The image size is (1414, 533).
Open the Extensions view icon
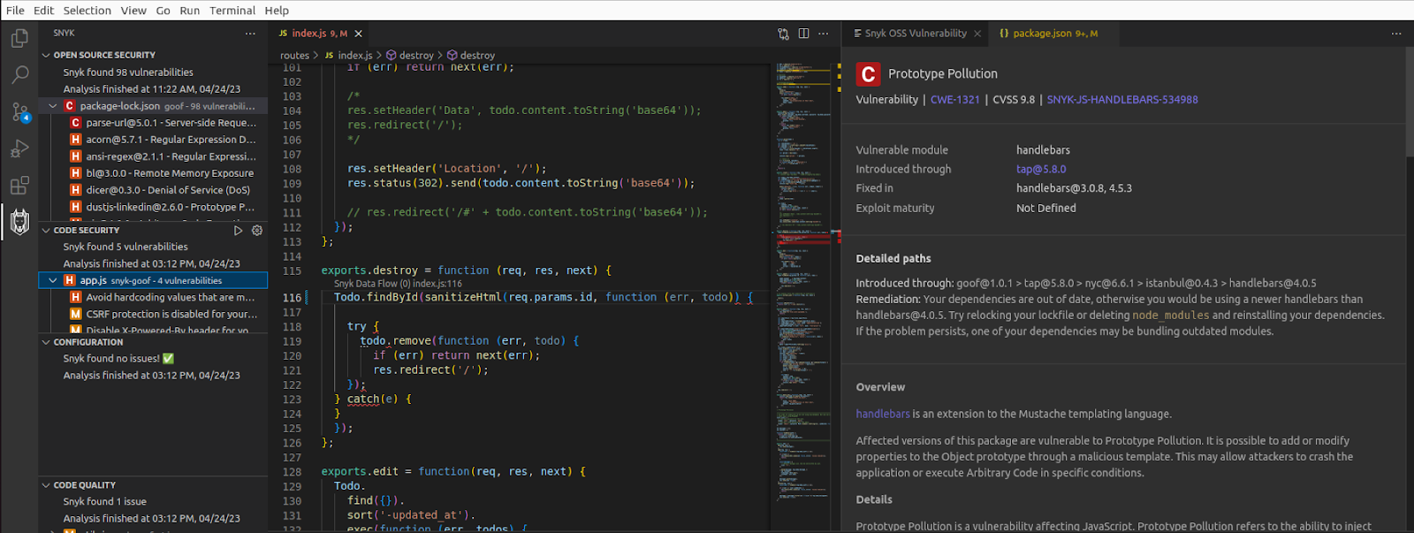19,186
